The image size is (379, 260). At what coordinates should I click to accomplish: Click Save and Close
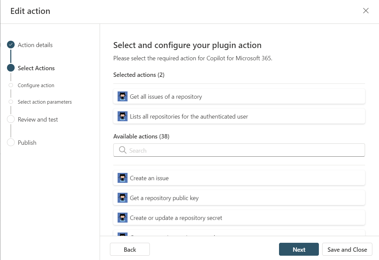(347, 249)
